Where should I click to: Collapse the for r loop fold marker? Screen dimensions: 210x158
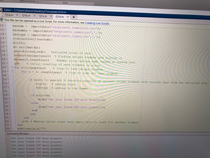pos(12,67)
